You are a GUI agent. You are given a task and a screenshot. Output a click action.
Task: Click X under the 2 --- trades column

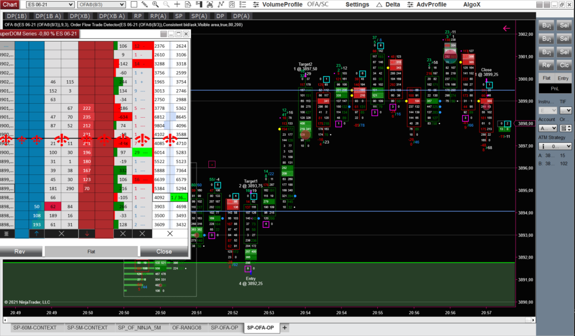(142, 233)
